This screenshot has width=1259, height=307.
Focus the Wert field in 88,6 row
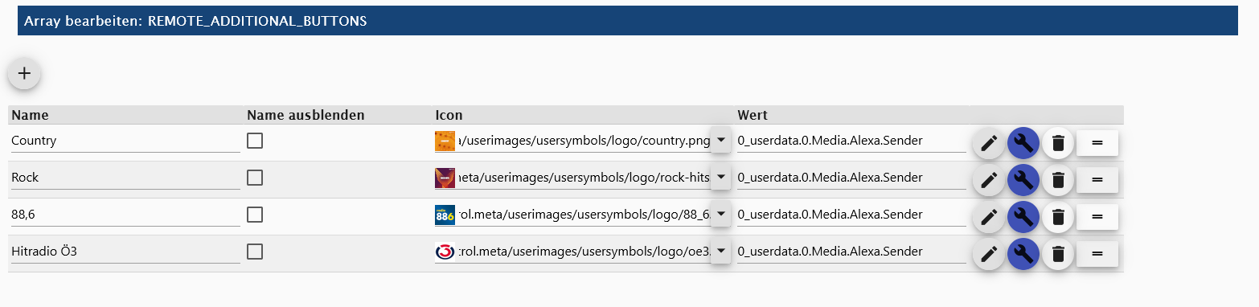click(x=851, y=215)
